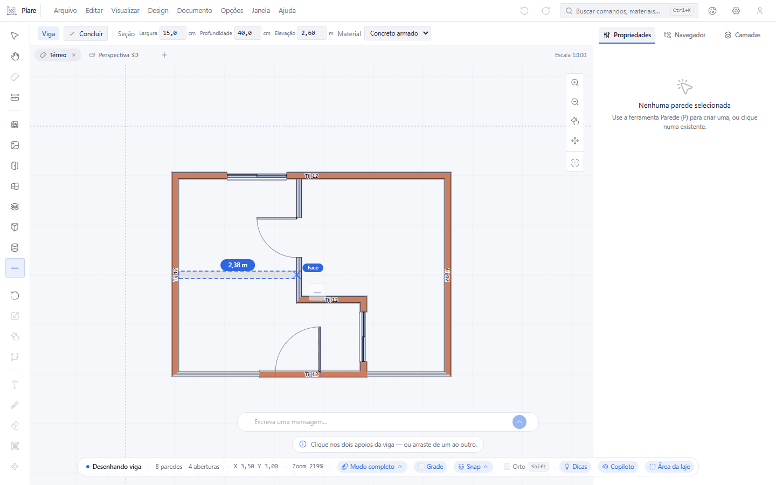Toggle the Dicas tips button
The image size is (776, 485).
[x=575, y=467]
